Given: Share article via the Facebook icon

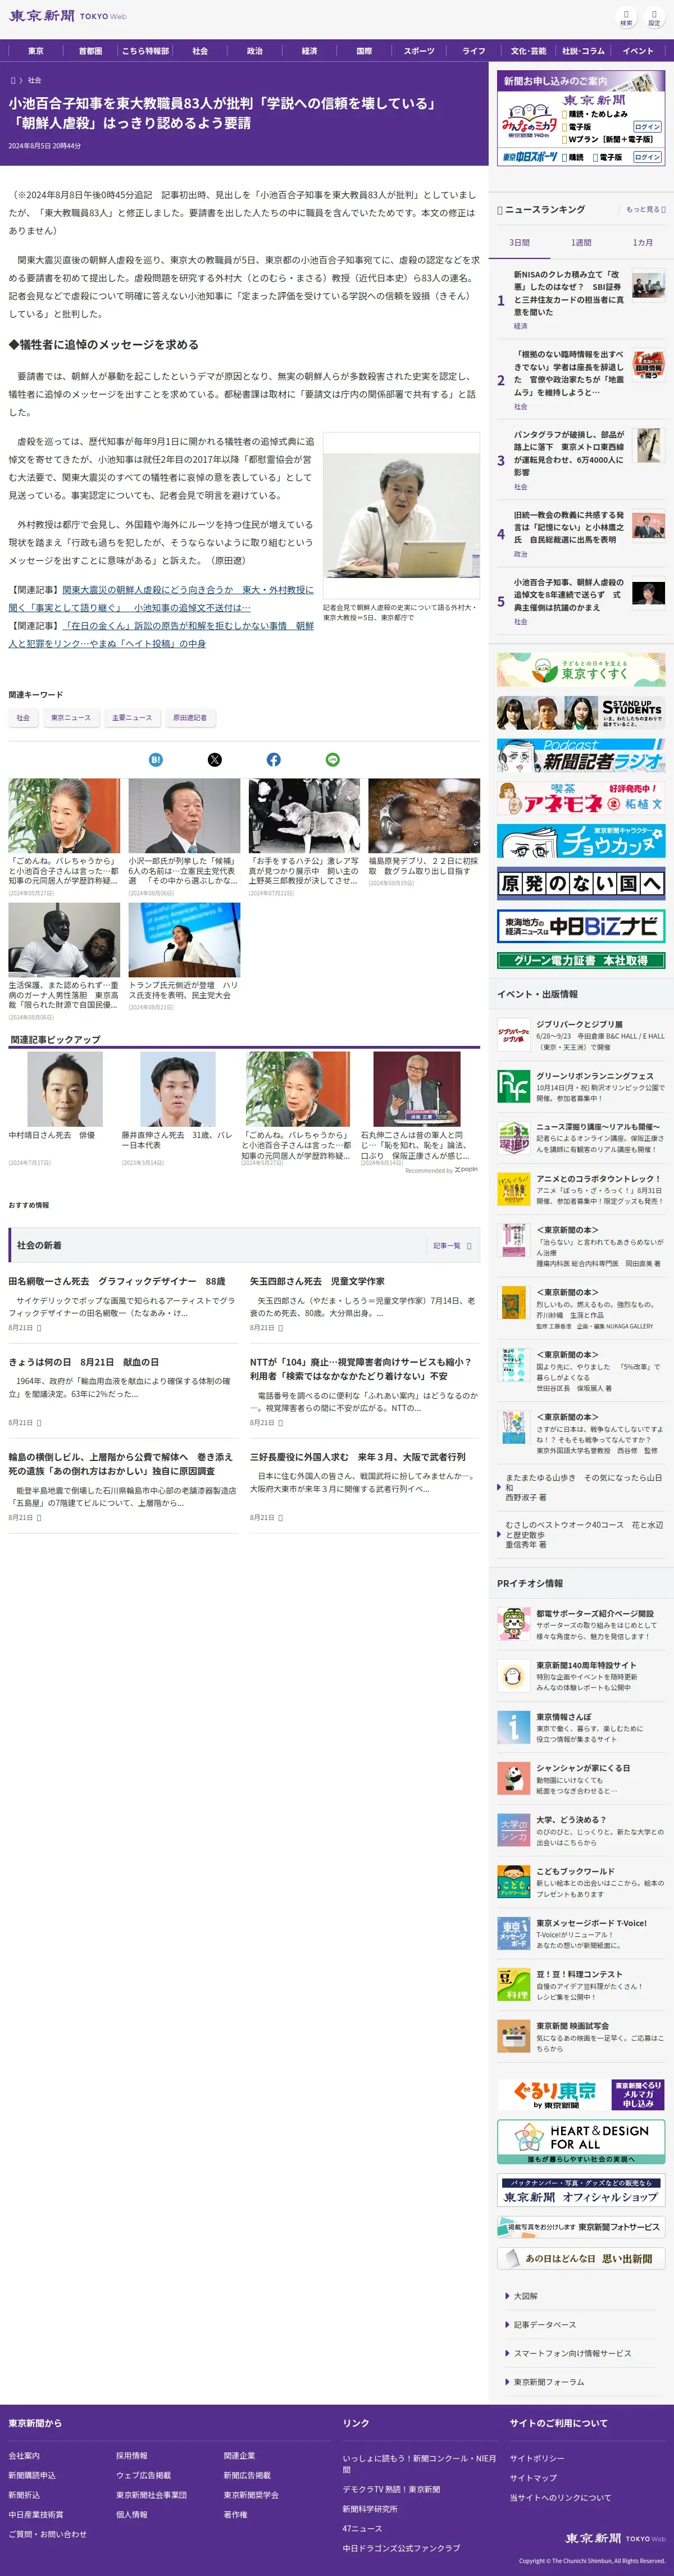Looking at the screenshot, I should point(273,760).
